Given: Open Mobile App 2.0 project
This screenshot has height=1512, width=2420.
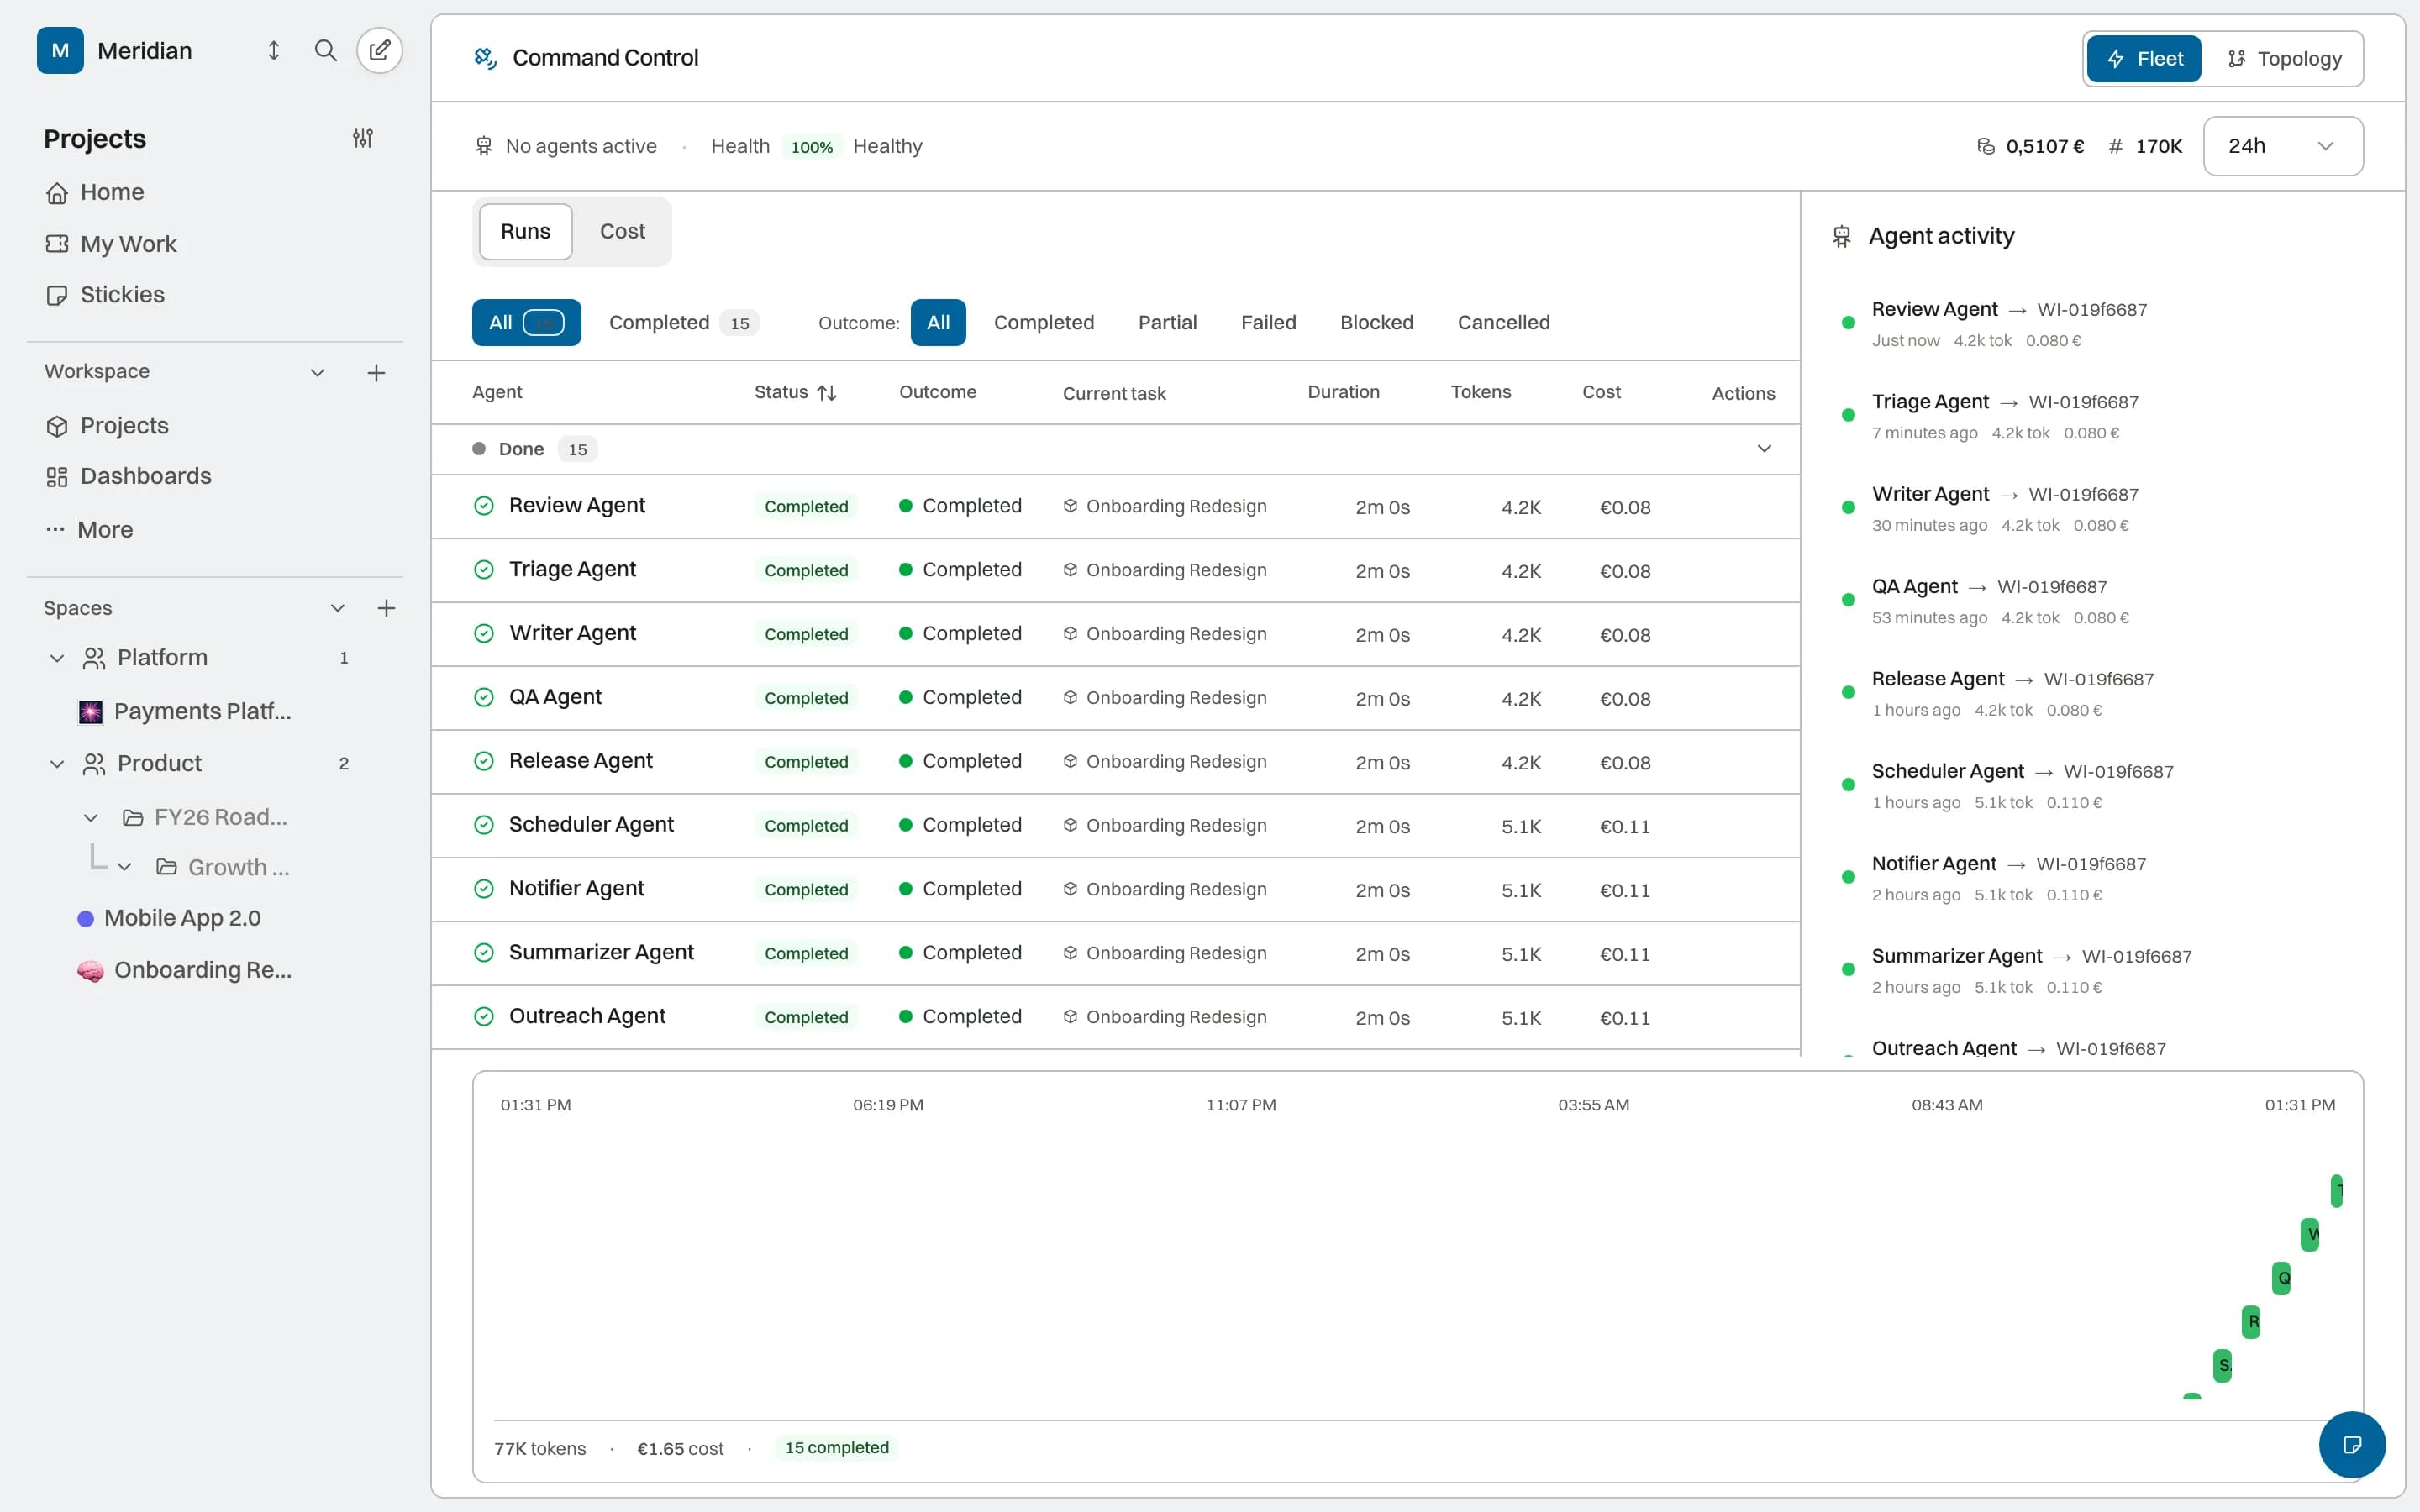Looking at the screenshot, I should [x=169, y=918].
